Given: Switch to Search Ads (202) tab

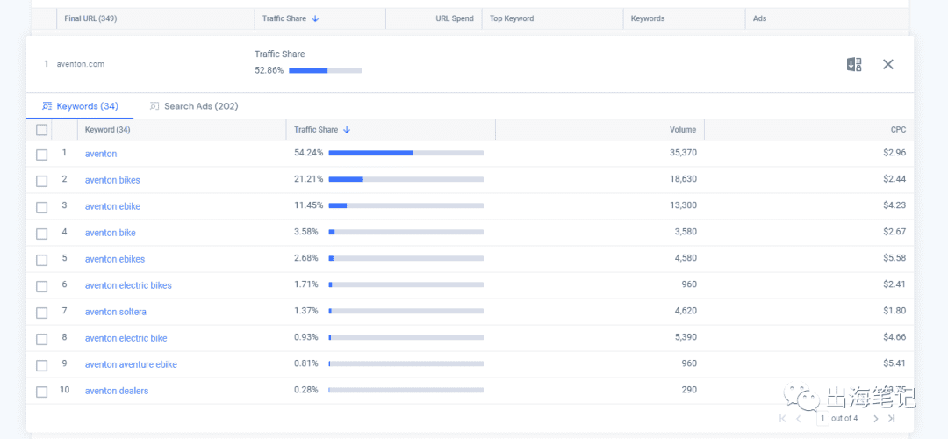Looking at the screenshot, I should pyautogui.click(x=194, y=106).
